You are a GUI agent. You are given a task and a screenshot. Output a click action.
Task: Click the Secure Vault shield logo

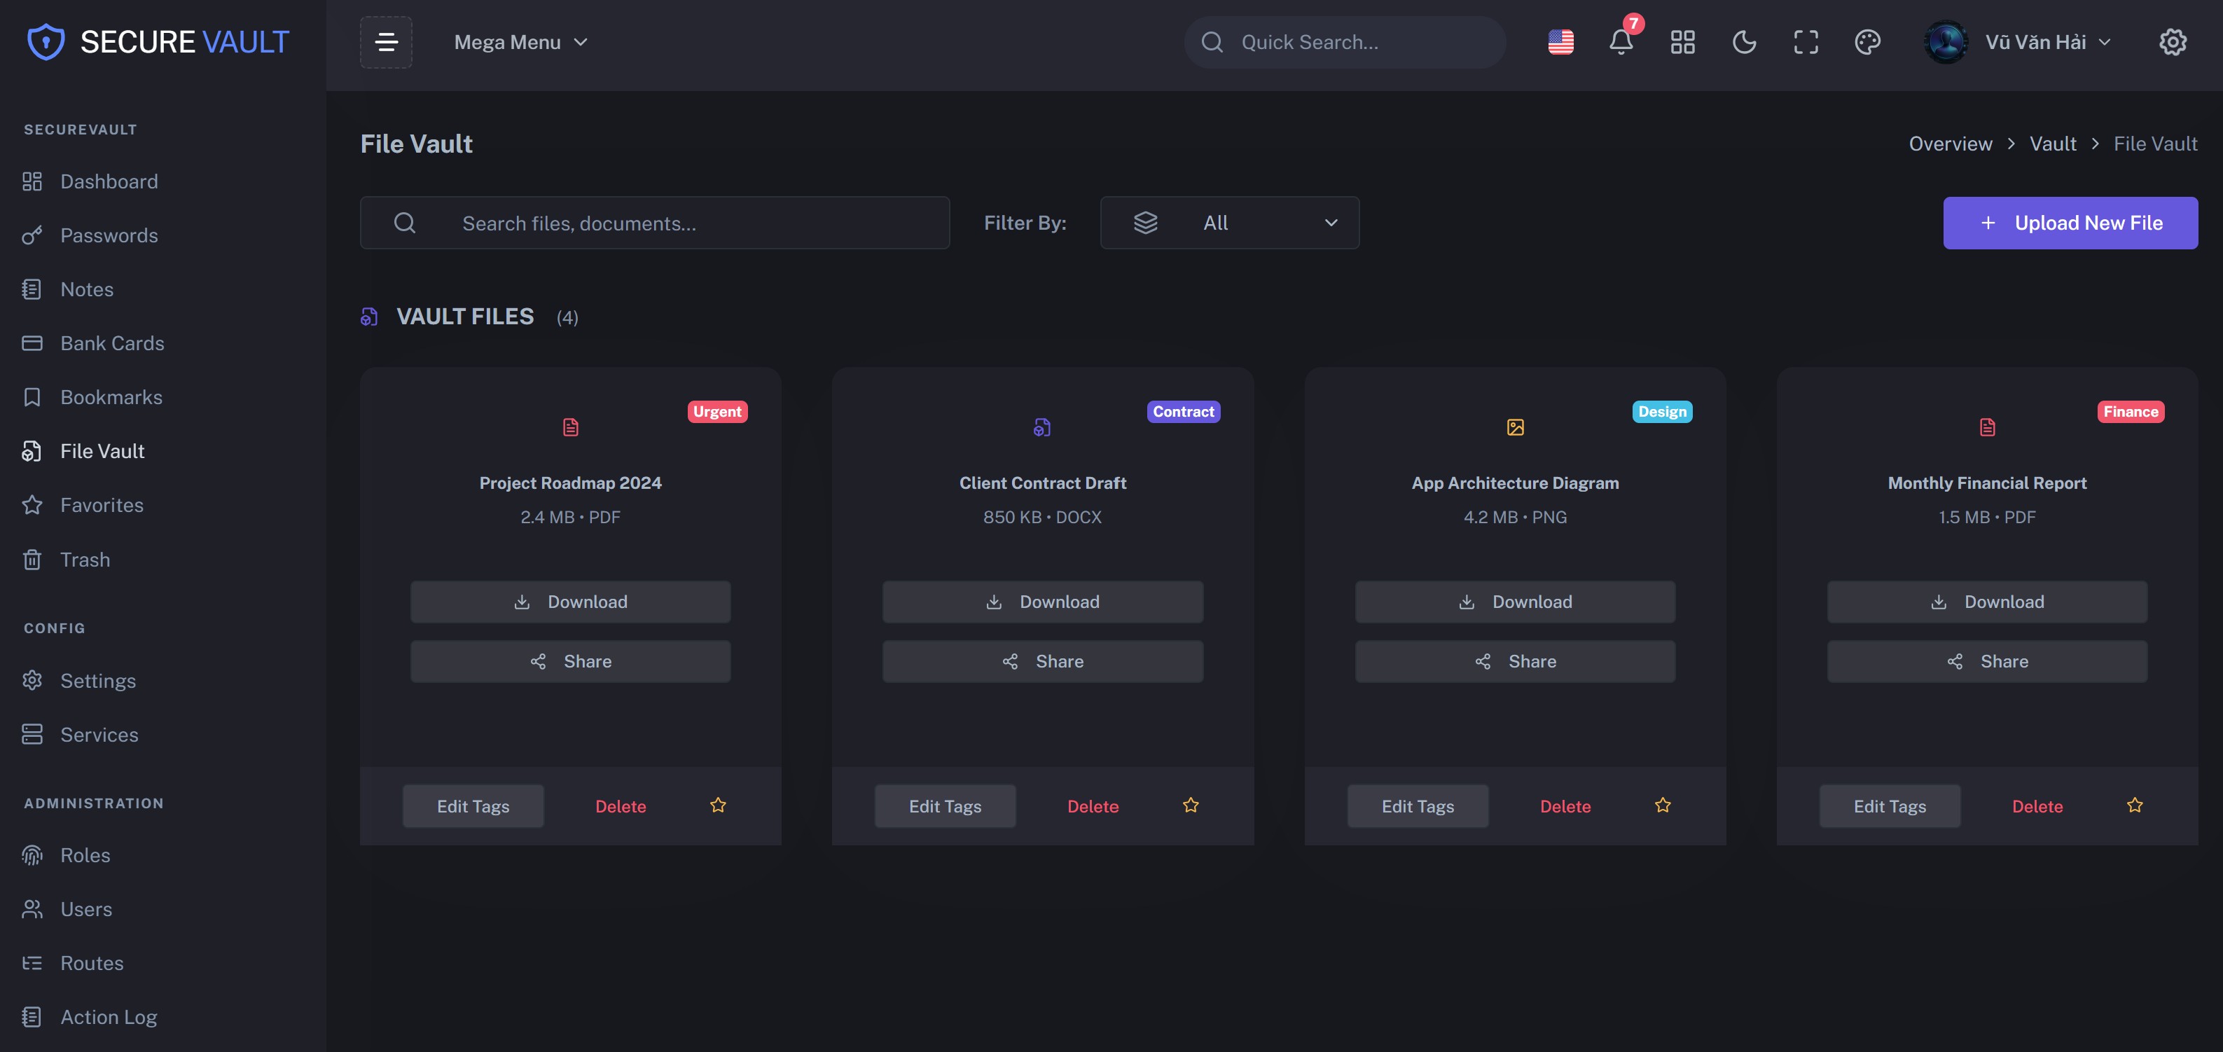click(x=46, y=42)
